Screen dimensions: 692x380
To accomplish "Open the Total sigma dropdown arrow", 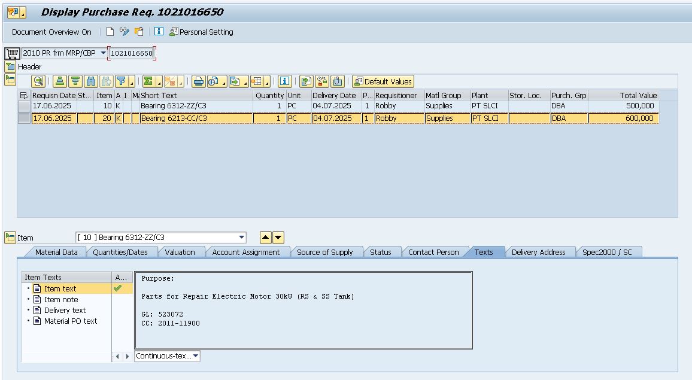I will [x=159, y=81].
